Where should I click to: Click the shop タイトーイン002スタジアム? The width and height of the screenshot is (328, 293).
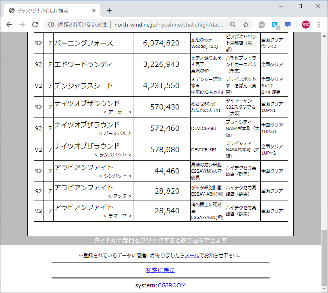pyautogui.click(x=241, y=107)
